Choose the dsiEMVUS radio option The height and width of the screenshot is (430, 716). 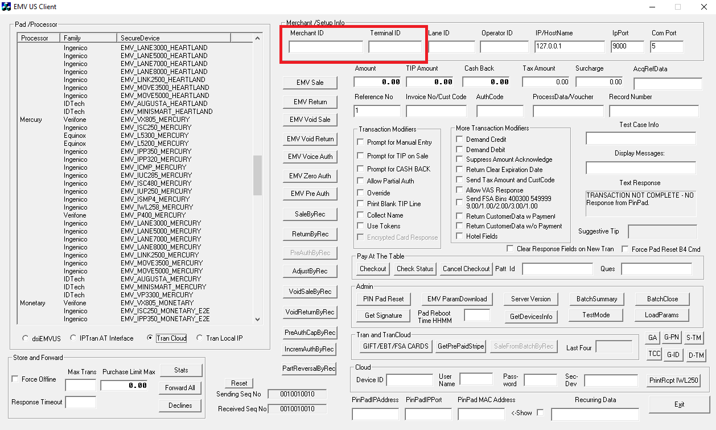[26, 338]
